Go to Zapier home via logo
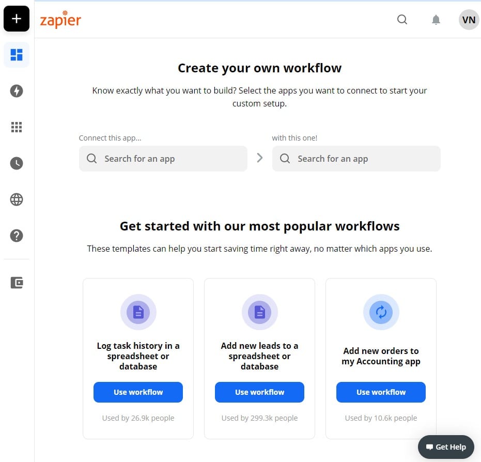The image size is (481, 462). (60, 20)
